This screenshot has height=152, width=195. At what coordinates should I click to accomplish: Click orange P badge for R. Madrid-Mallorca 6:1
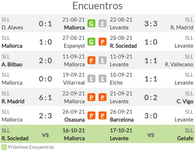pyautogui.click(x=91, y=97)
